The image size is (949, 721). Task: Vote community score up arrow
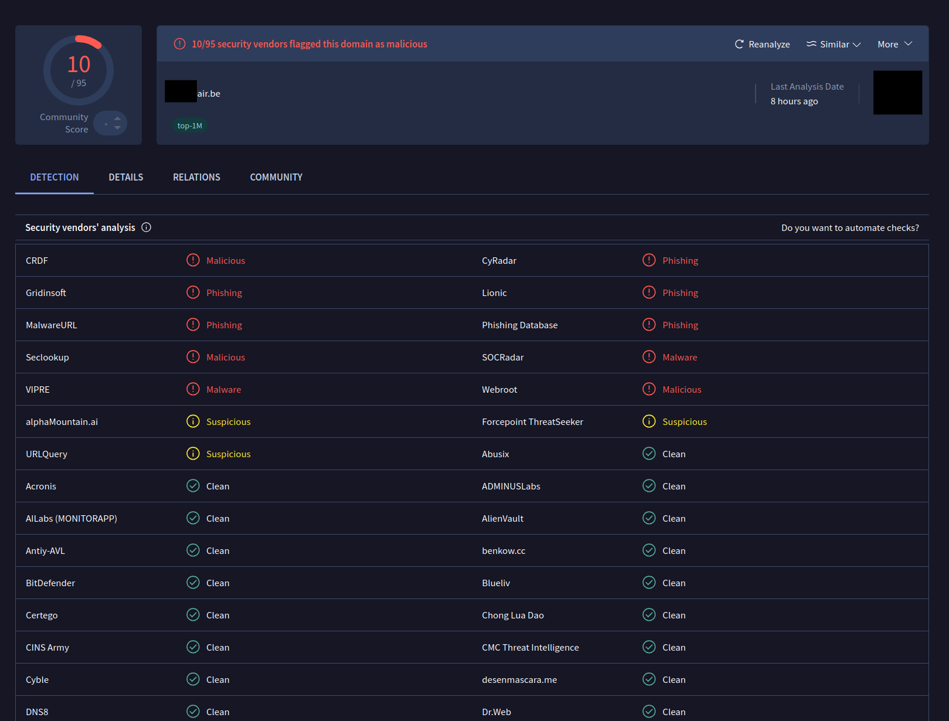(x=117, y=118)
